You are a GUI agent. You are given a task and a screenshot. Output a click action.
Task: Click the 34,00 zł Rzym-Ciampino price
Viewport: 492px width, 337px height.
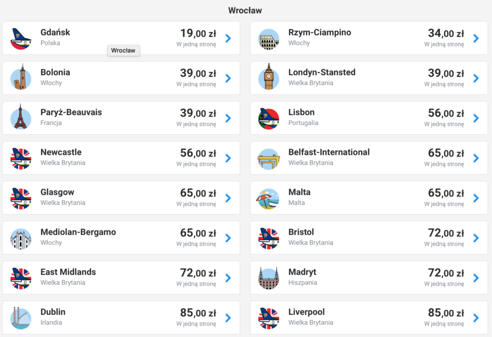pyautogui.click(x=445, y=34)
